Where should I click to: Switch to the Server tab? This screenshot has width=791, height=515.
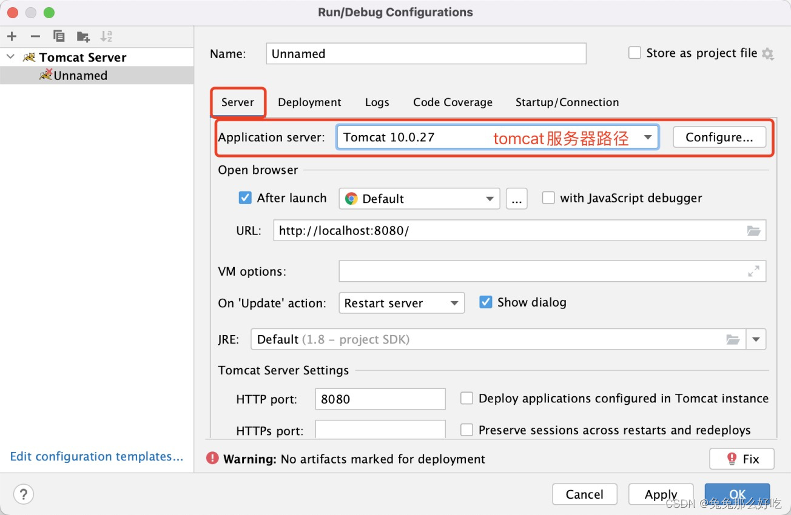(x=238, y=102)
